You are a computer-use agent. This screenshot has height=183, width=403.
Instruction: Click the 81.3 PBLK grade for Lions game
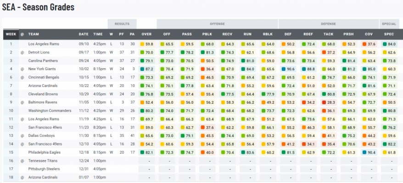coord(207,52)
